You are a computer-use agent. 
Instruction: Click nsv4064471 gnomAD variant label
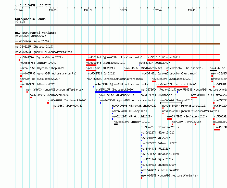pos(169,73)
